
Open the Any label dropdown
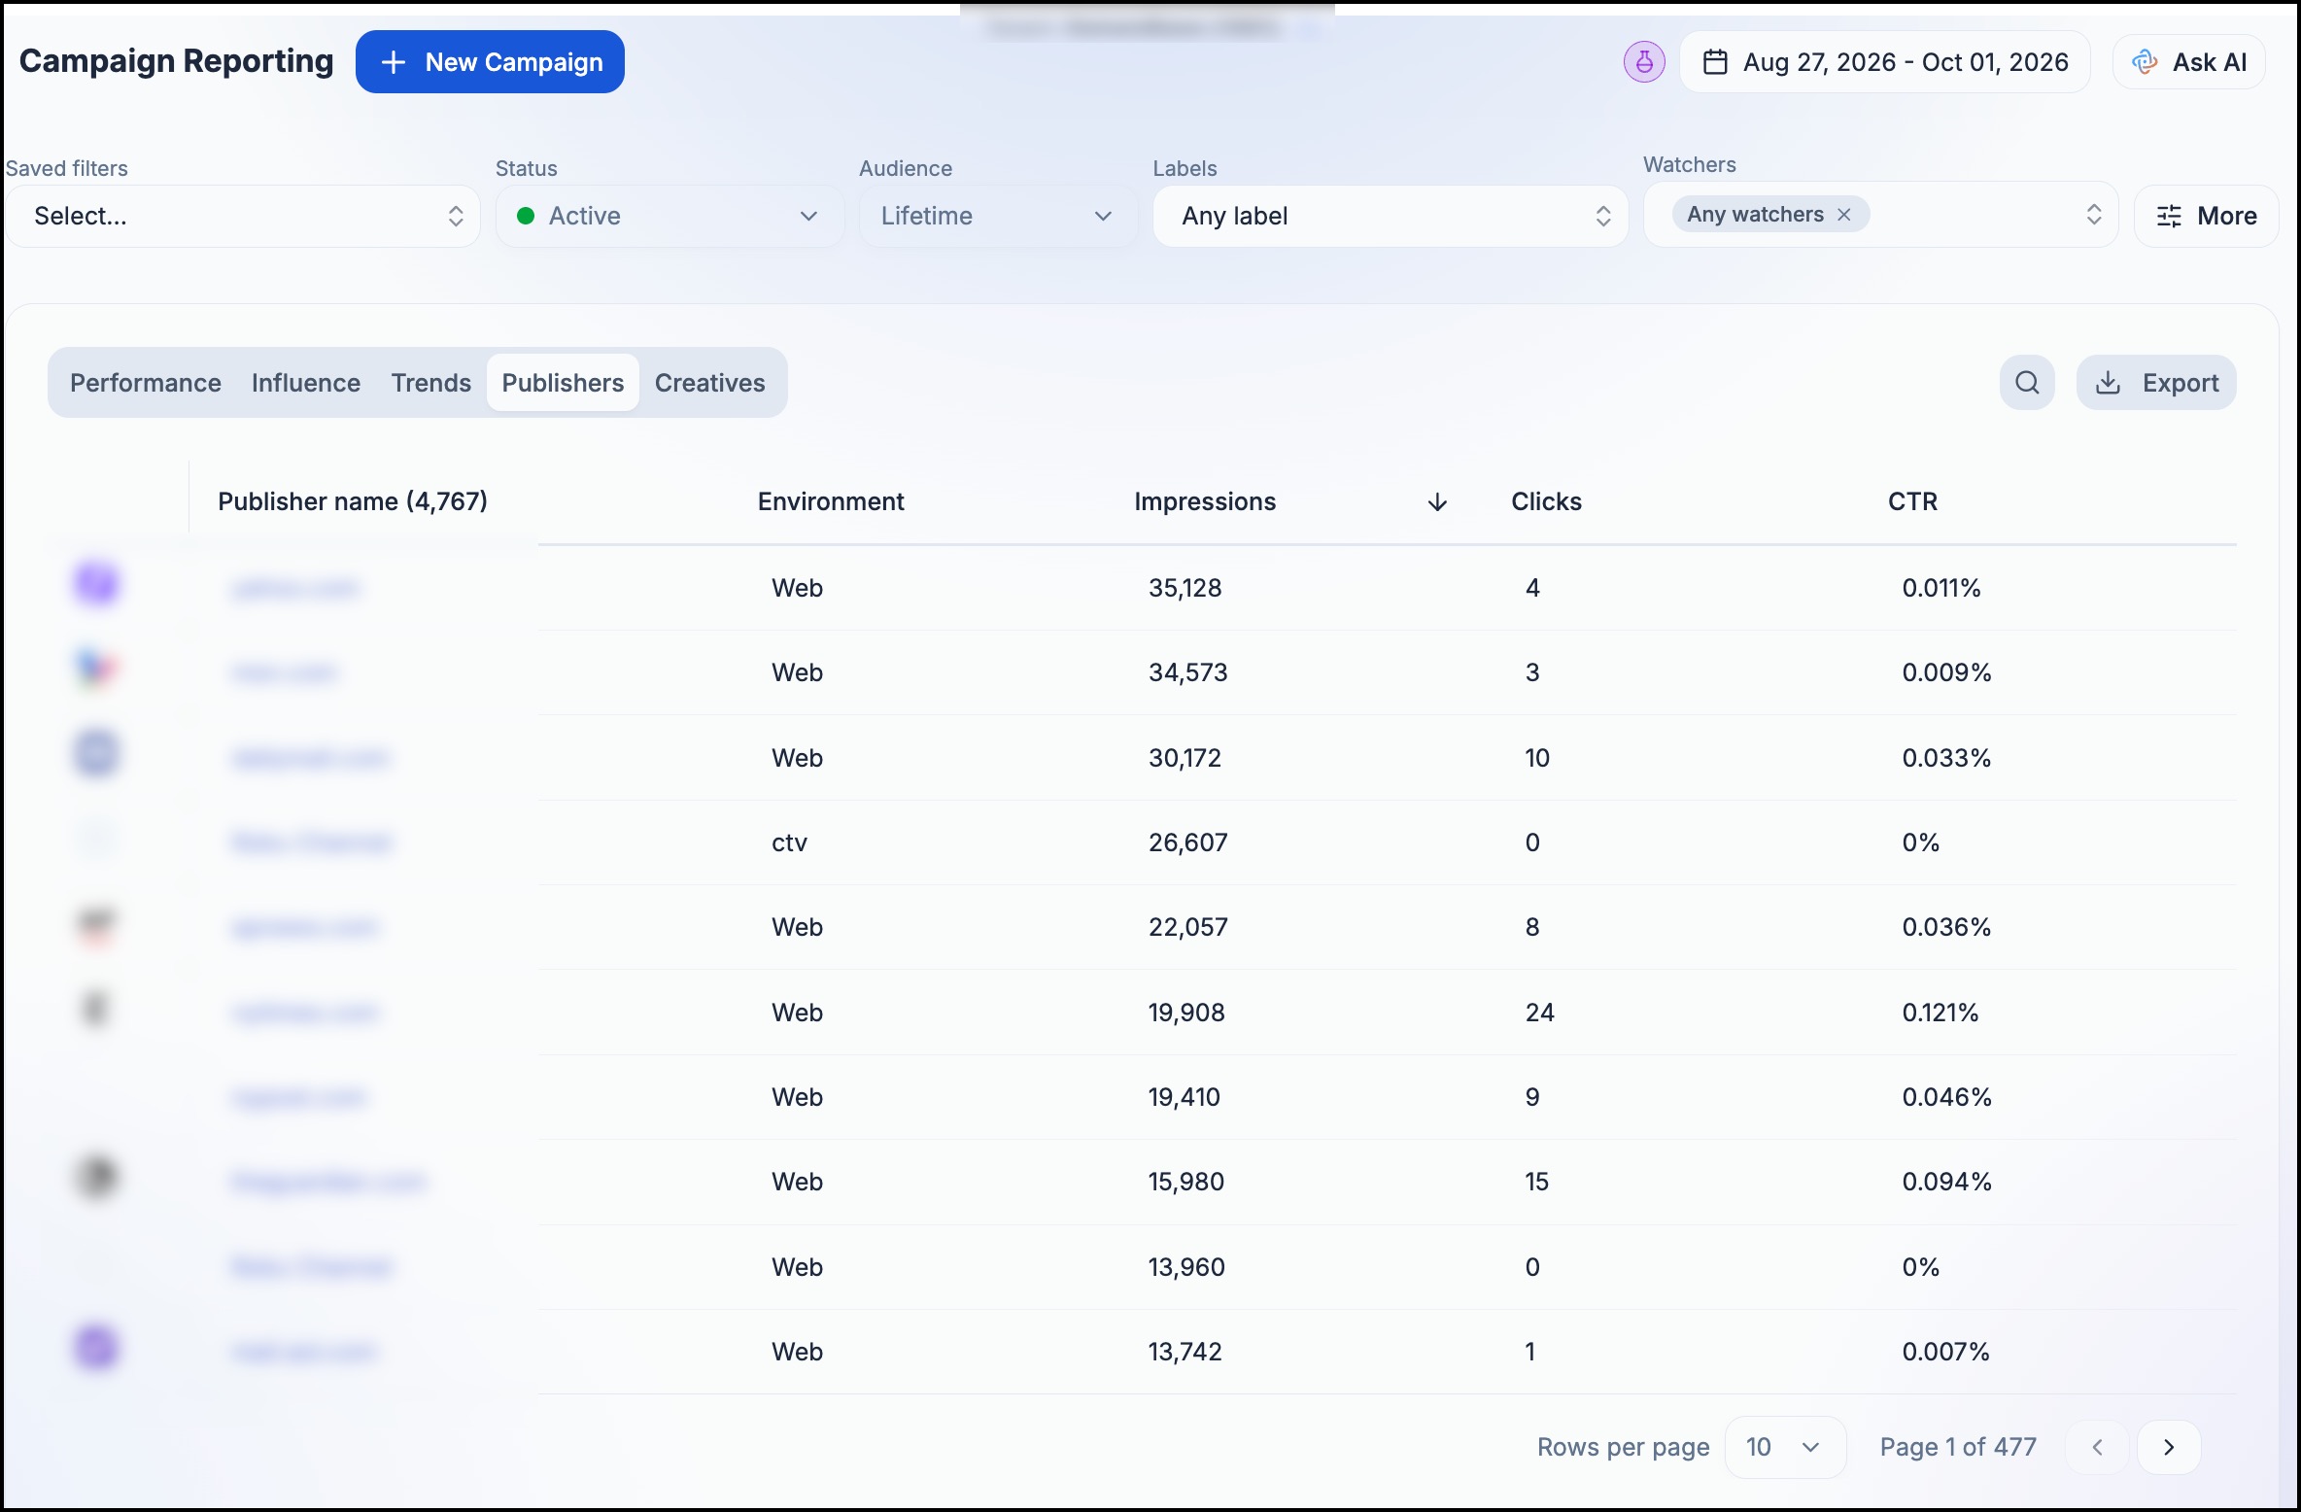click(x=1390, y=216)
